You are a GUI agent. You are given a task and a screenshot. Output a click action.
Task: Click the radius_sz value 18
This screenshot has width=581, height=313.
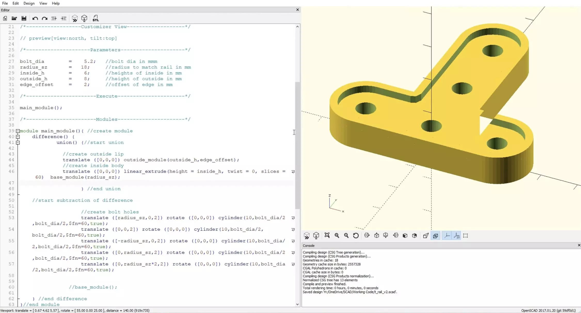84,67
